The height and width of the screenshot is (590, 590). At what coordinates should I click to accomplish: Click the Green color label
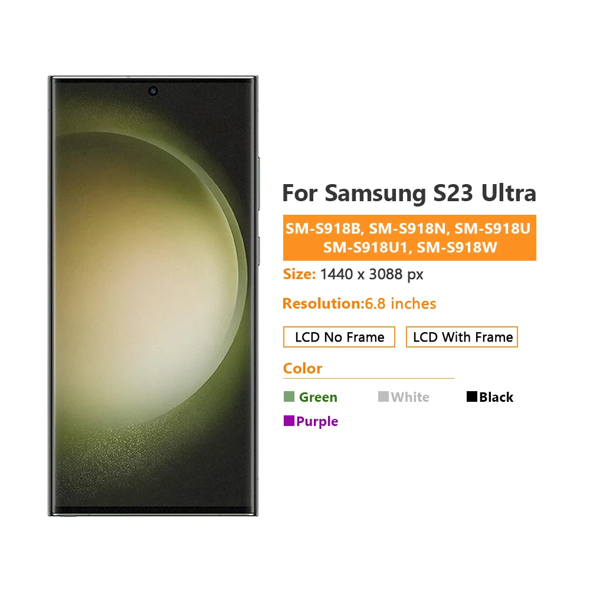318,397
